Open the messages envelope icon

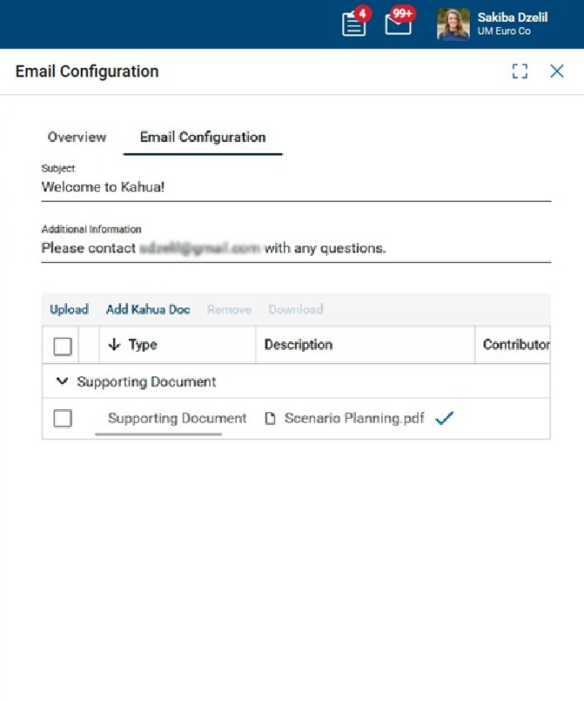399,24
